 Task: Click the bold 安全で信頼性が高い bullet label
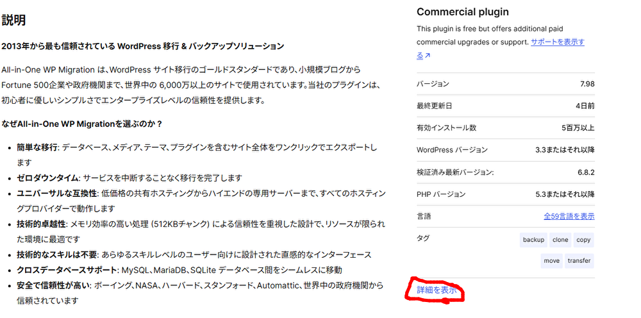[x=52, y=285]
